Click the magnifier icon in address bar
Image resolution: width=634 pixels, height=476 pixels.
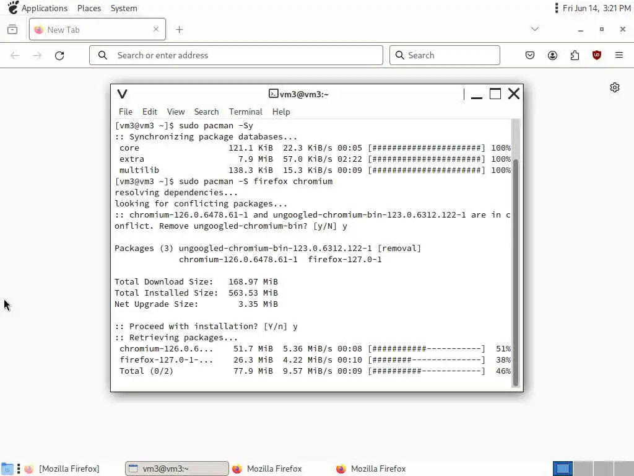[103, 55]
